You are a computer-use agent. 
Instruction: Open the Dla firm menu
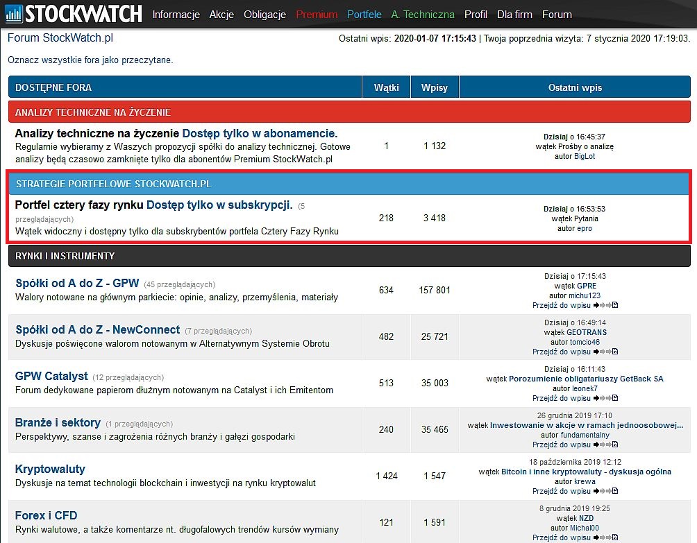514,15
